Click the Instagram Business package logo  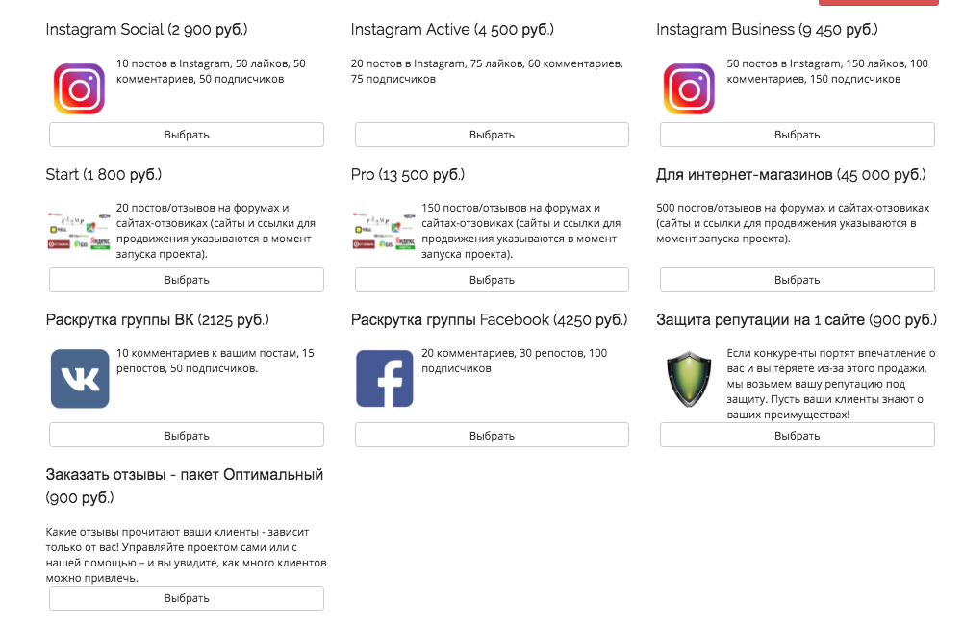(689, 89)
